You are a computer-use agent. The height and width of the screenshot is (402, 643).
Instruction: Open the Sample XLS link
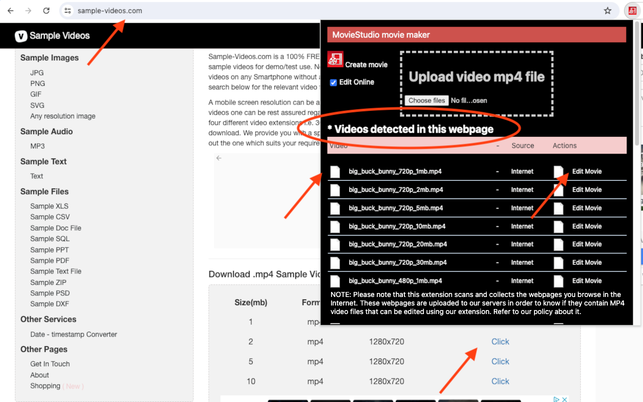point(49,206)
